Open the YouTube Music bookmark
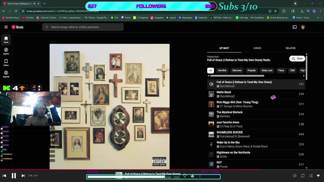 pos(11,18)
